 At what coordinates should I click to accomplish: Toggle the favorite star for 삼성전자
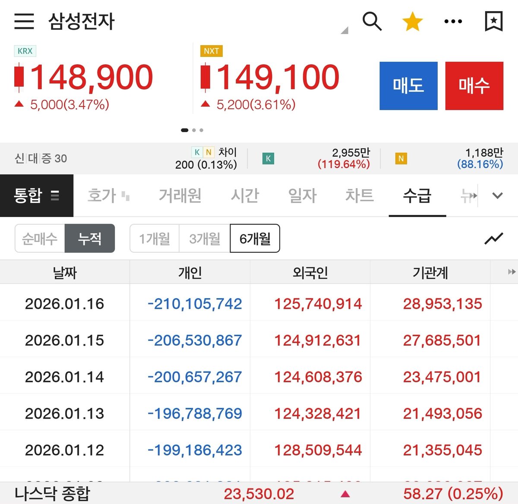[413, 21]
